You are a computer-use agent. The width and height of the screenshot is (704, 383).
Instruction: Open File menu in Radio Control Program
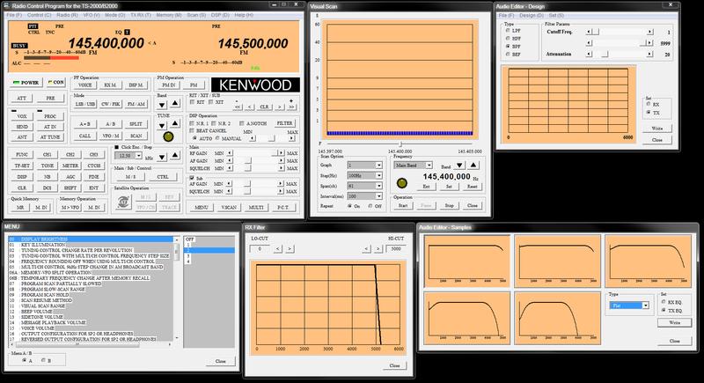[14, 15]
